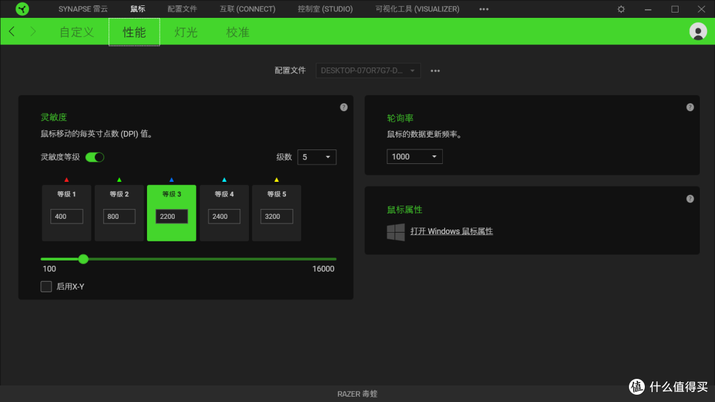Click the 灵敏度等级 label

click(x=60, y=157)
